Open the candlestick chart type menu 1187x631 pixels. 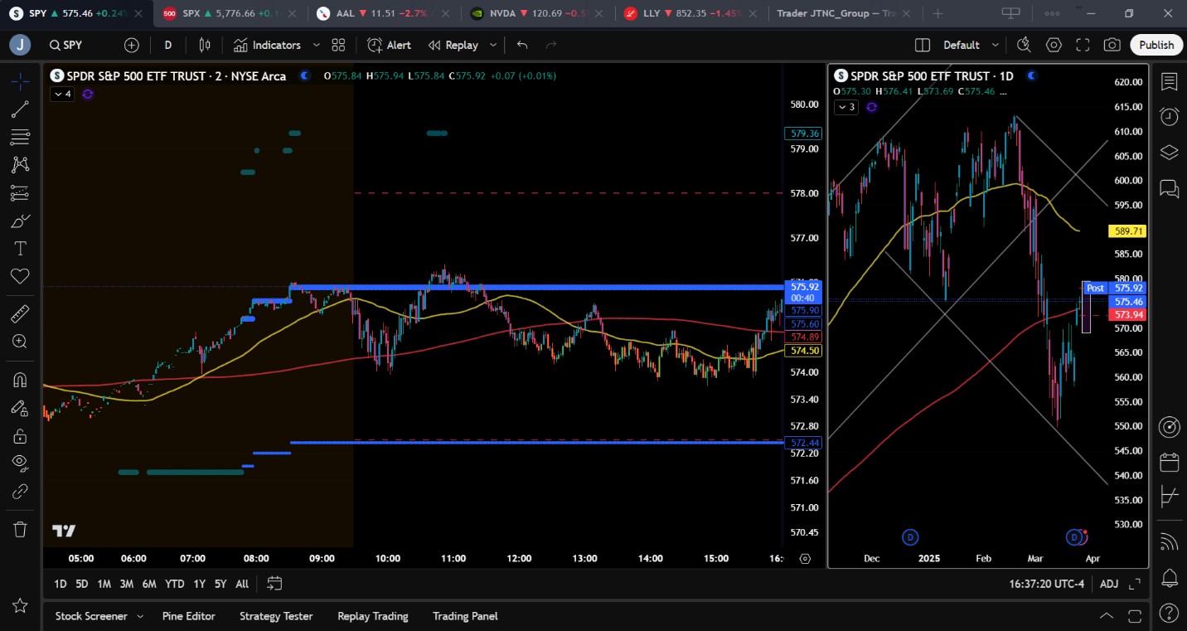coord(205,45)
